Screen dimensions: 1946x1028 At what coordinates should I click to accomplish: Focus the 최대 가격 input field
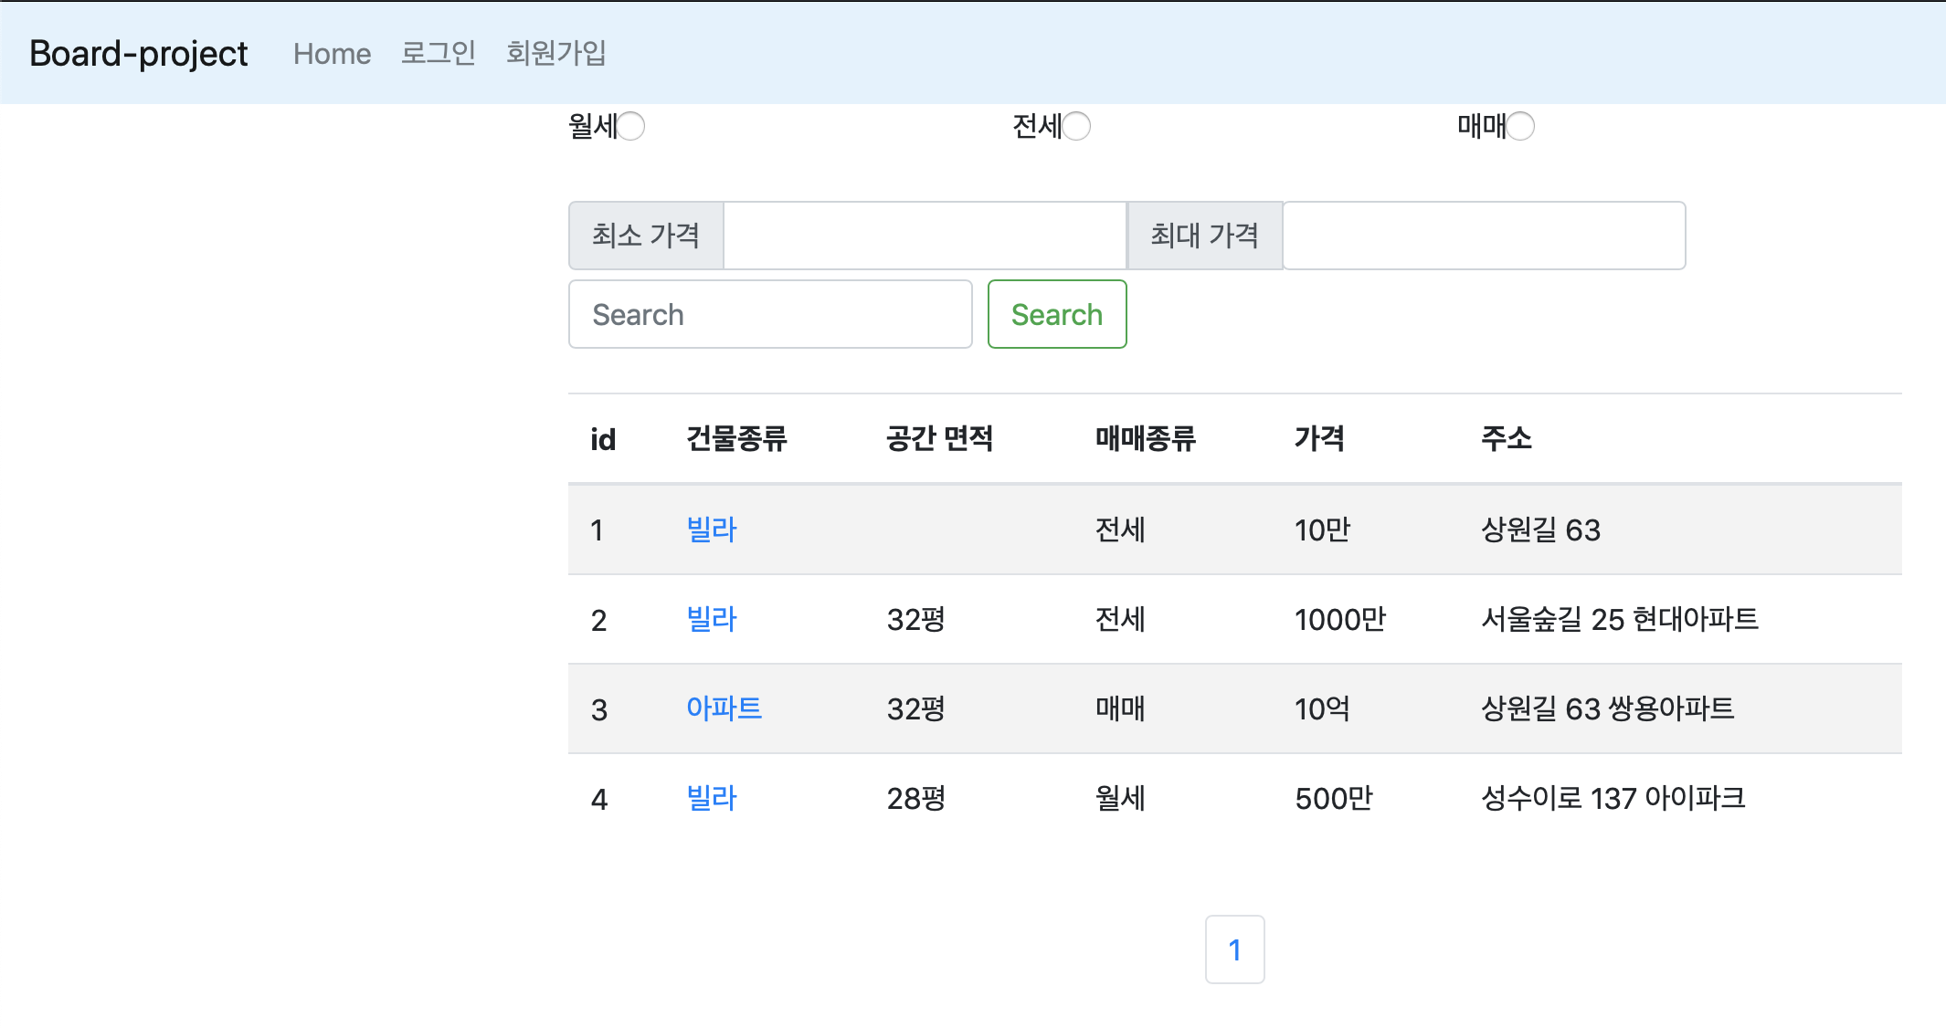[1483, 236]
